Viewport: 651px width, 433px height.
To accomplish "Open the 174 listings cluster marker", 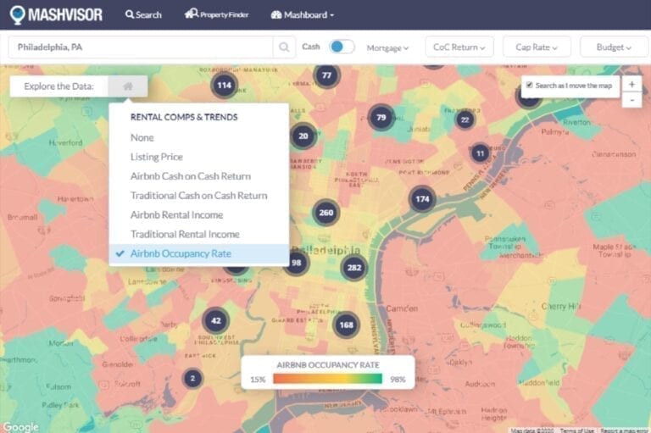I will pos(422,199).
